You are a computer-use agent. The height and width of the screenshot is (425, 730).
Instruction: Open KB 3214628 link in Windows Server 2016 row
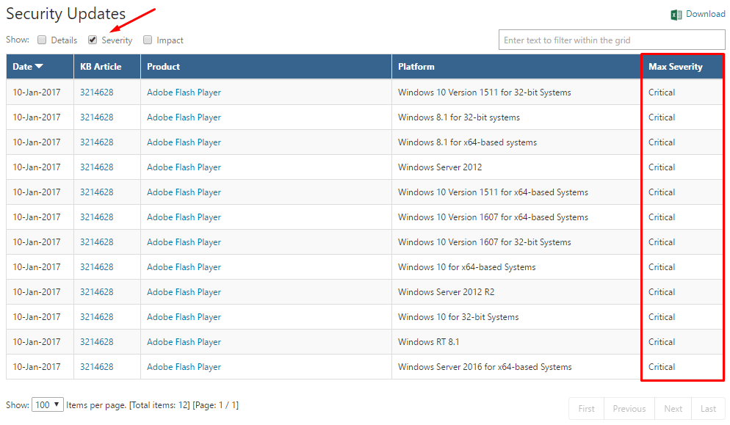pyautogui.click(x=97, y=367)
